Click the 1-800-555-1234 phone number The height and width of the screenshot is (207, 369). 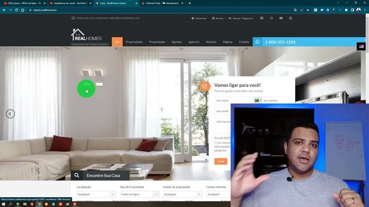[x=280, y=42]
